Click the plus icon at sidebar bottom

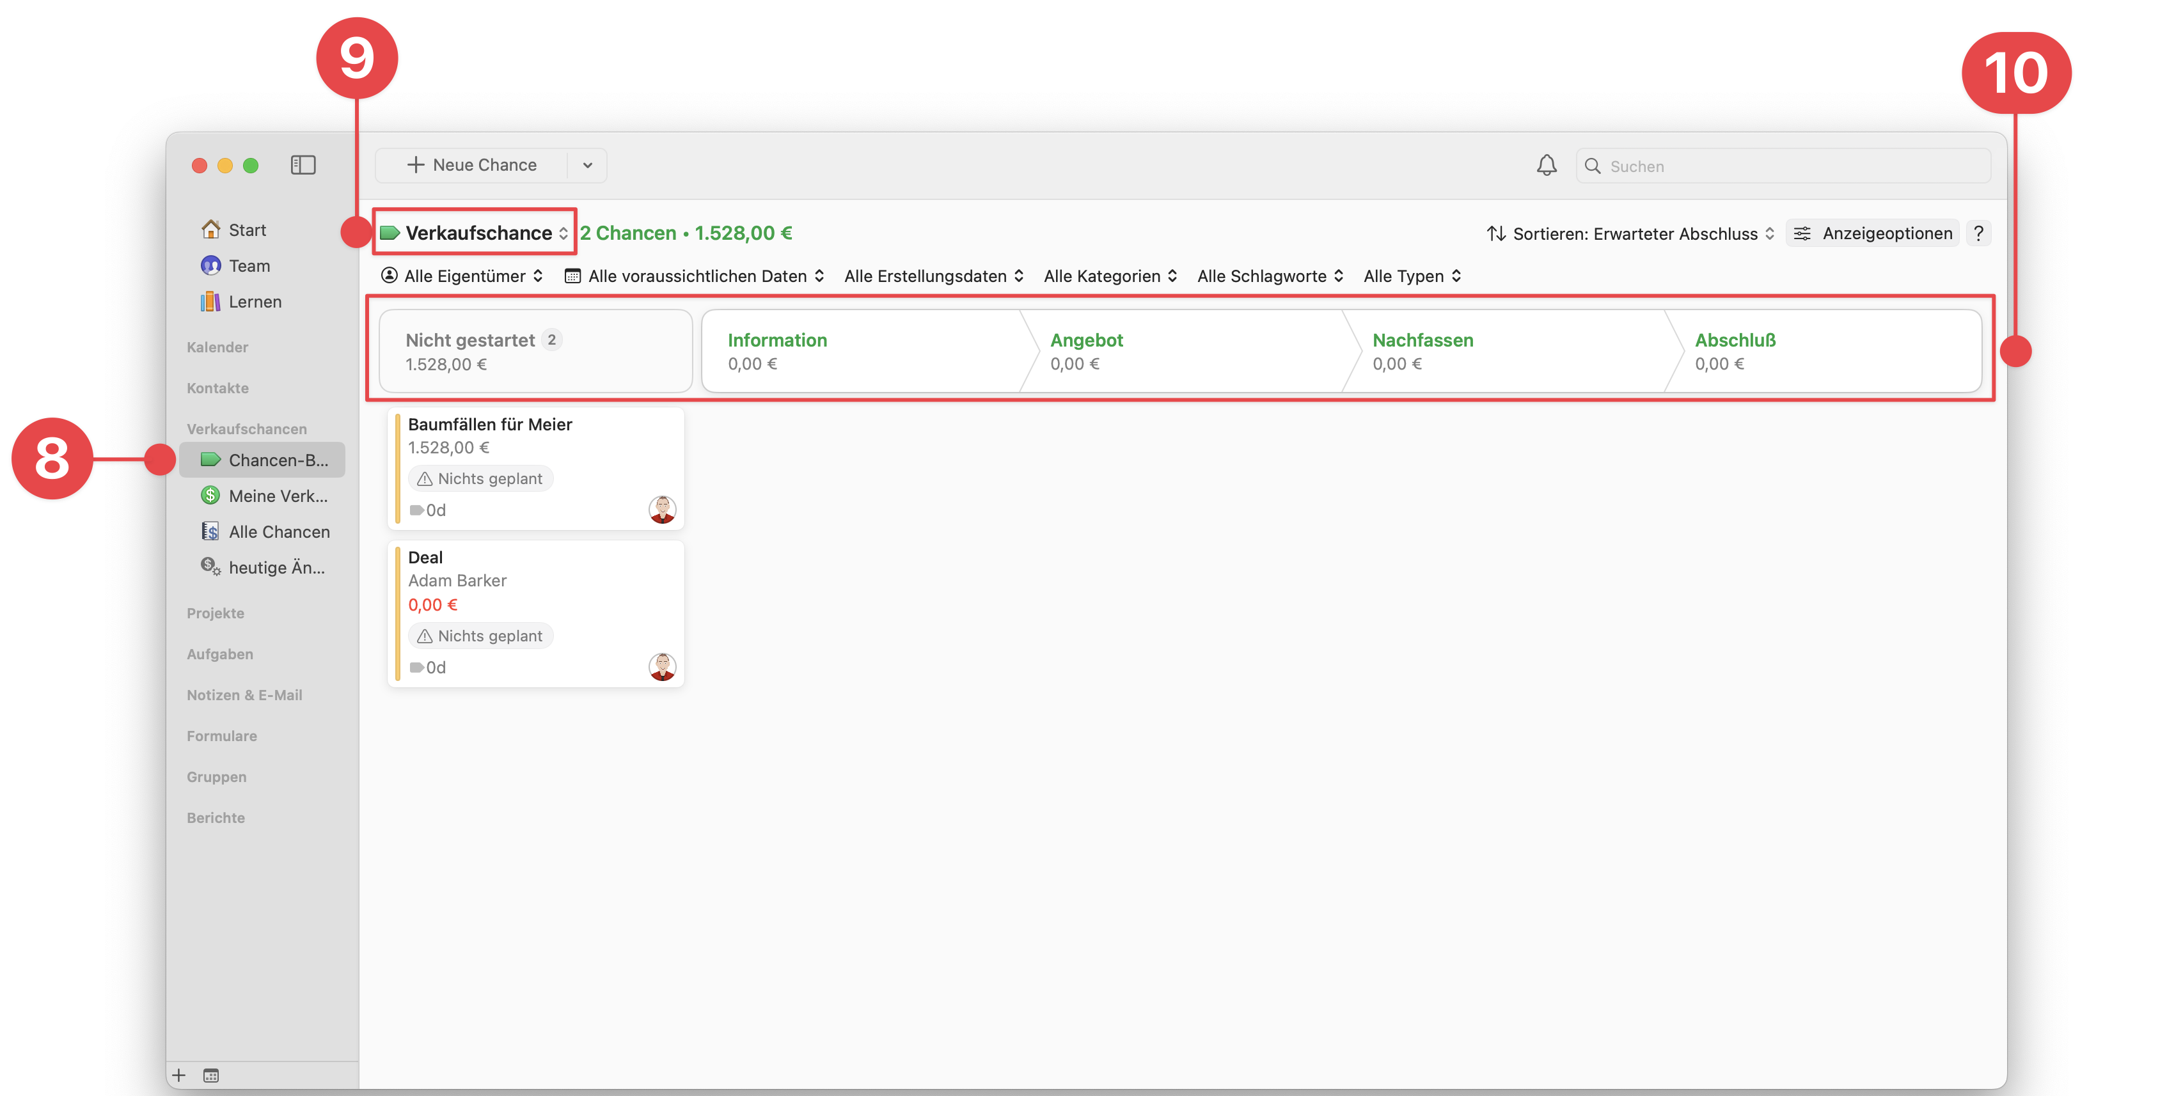pos(178,1074)
